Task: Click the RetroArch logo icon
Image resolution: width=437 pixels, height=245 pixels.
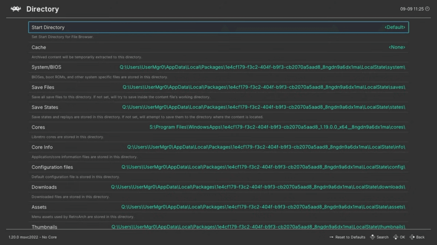Action: coord(16,9)
